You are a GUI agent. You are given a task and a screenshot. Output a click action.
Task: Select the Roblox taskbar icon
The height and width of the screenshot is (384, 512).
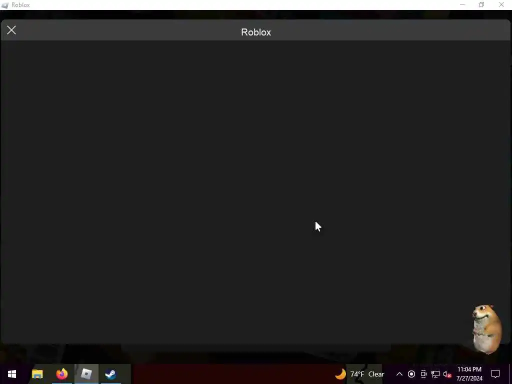(x=86, y=374)
